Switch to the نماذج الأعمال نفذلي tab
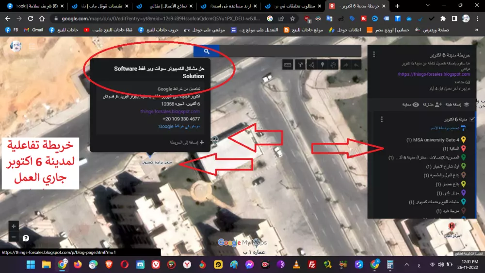Viewport: 485px width, 273px height. coord(165,6)
